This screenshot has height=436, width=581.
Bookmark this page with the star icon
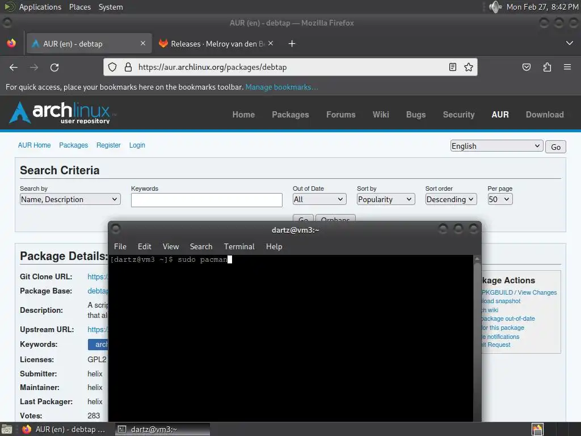(x=469, y=67)
